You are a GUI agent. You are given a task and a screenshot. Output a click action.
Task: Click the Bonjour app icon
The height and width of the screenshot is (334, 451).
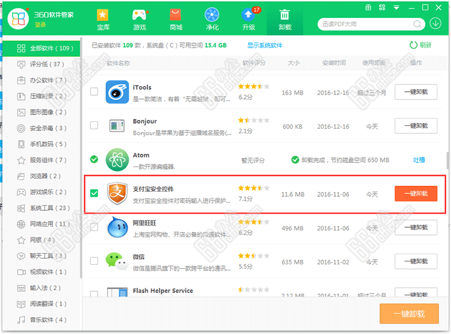(x=117, y=126)
